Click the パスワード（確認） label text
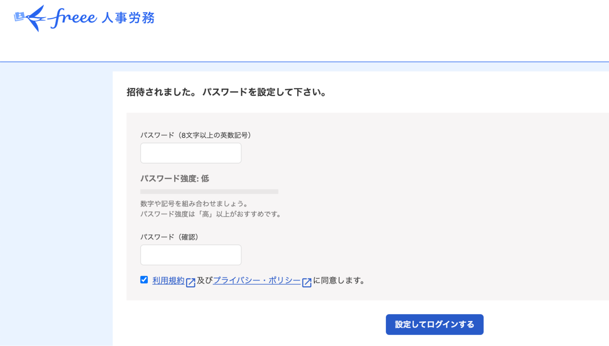Image resolution: width=609 pixels, height=346 pixels. tap(169, 237)
